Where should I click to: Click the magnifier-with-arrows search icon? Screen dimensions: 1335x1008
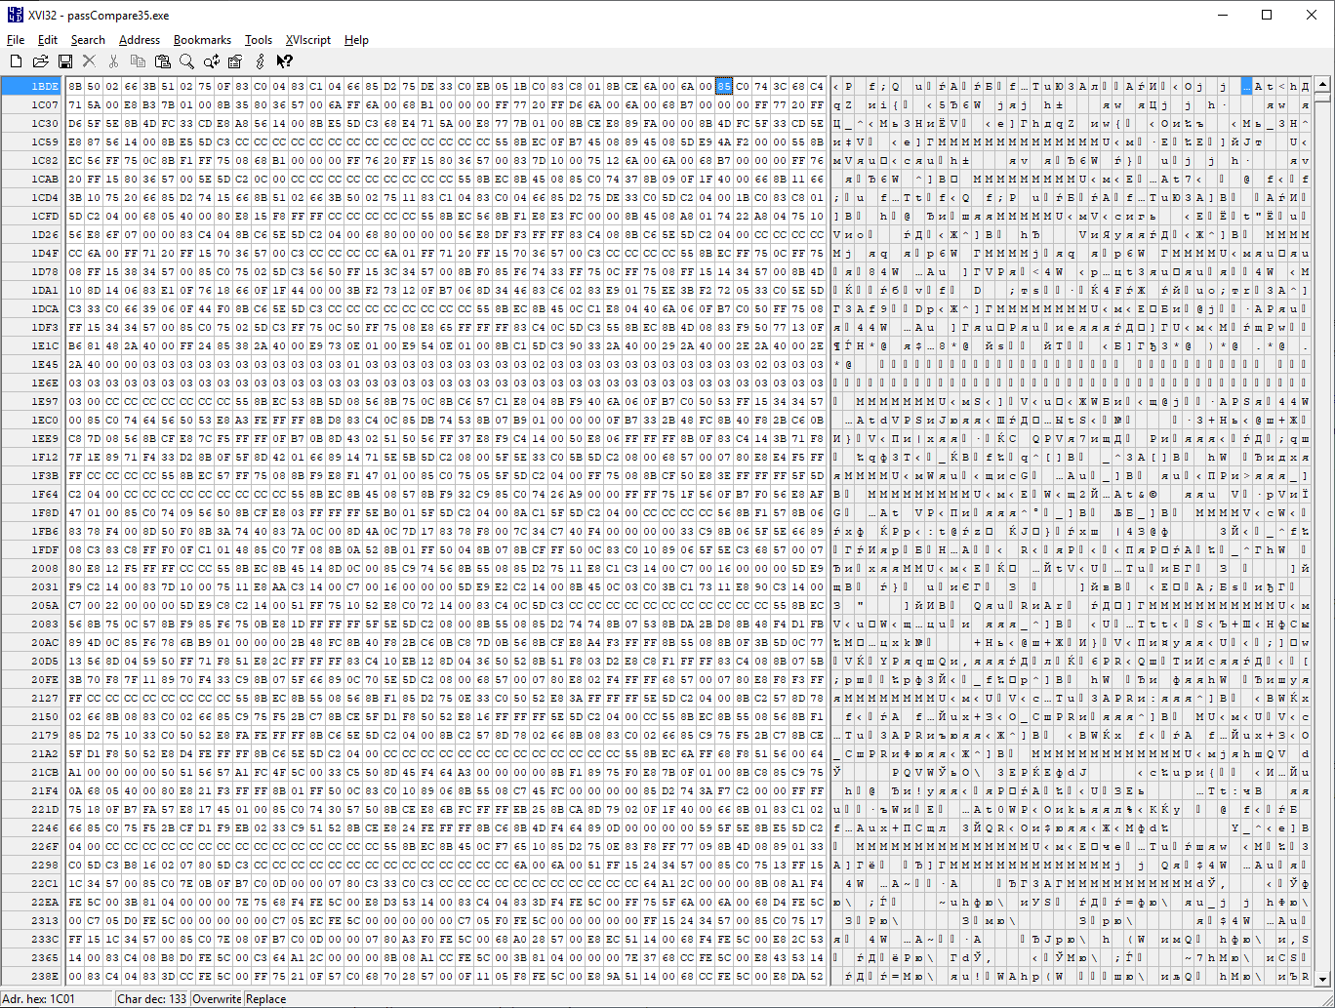(211, 61)
